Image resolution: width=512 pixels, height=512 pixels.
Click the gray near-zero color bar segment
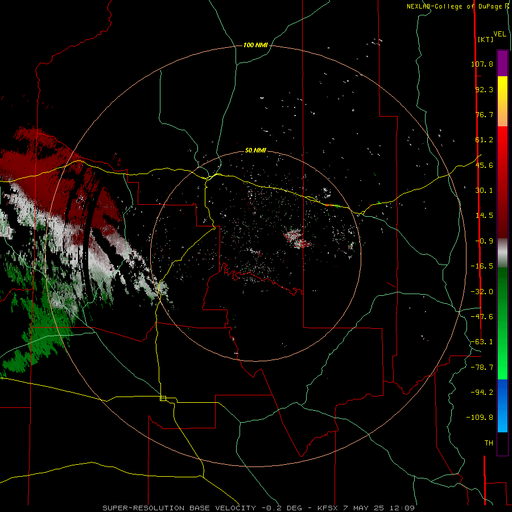point(502,253)
